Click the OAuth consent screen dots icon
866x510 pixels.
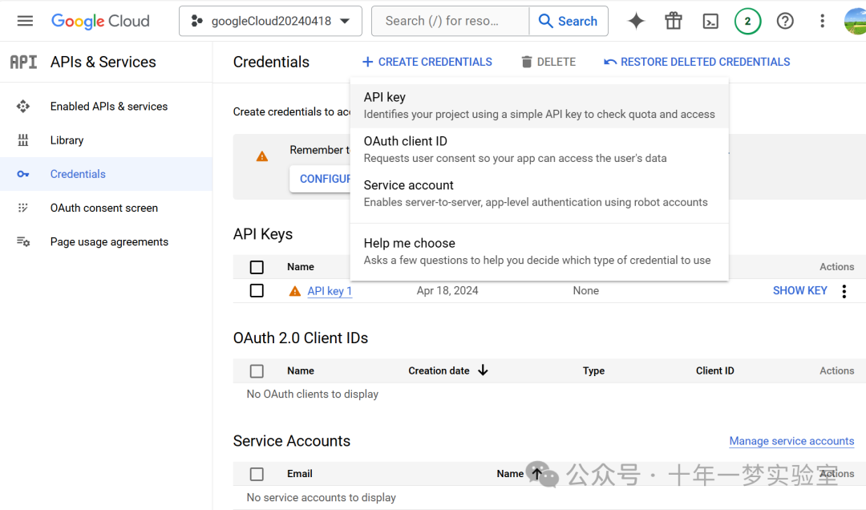tap(22, 208)
